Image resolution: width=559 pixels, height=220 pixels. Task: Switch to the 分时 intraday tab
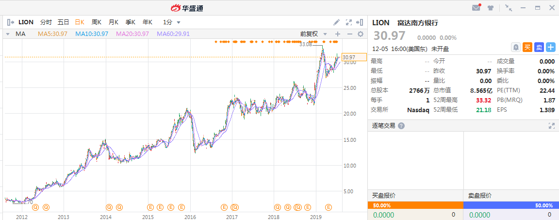[46, 22]
